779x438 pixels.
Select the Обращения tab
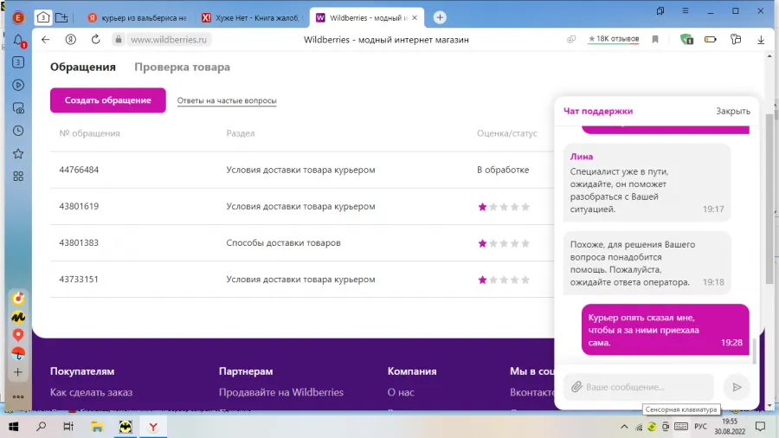click(83, 67)
